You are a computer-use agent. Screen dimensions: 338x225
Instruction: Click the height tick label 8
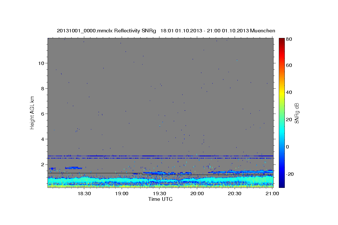tap(42, 88)
